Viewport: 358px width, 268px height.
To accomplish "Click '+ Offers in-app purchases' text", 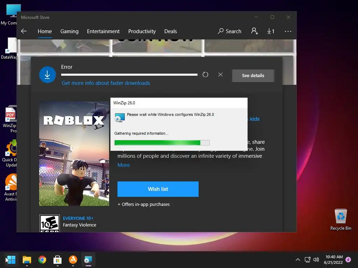I will [x=144, y=204].
